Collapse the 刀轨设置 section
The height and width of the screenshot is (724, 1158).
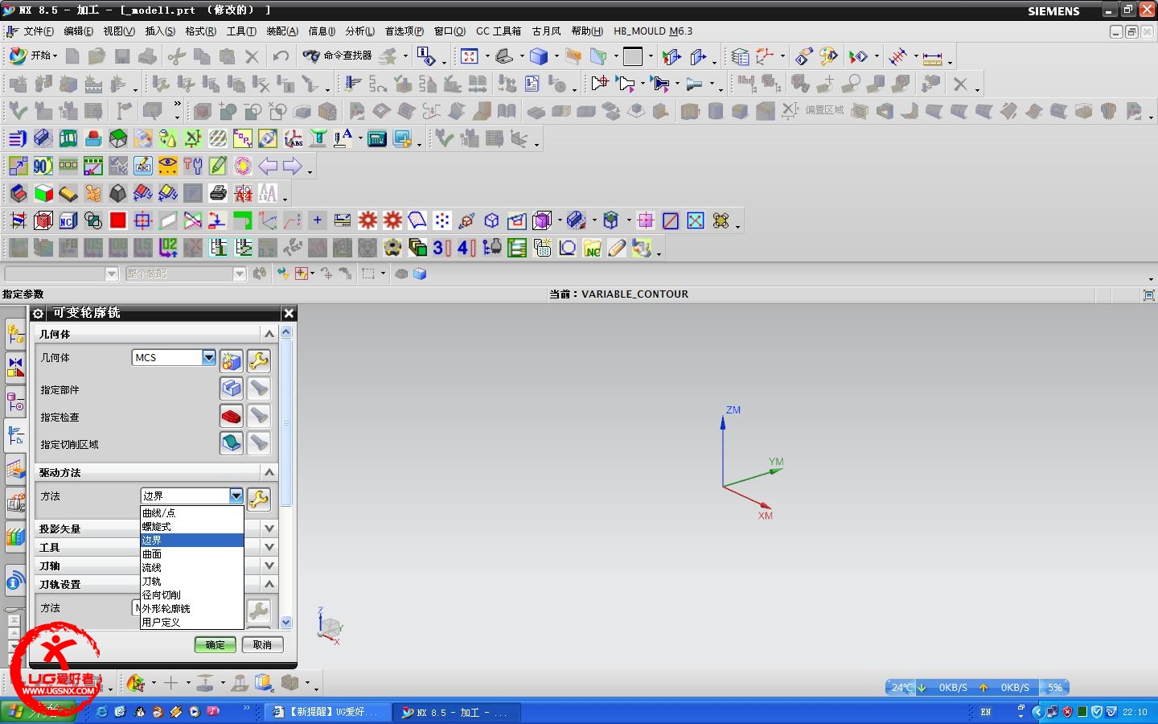269,584
